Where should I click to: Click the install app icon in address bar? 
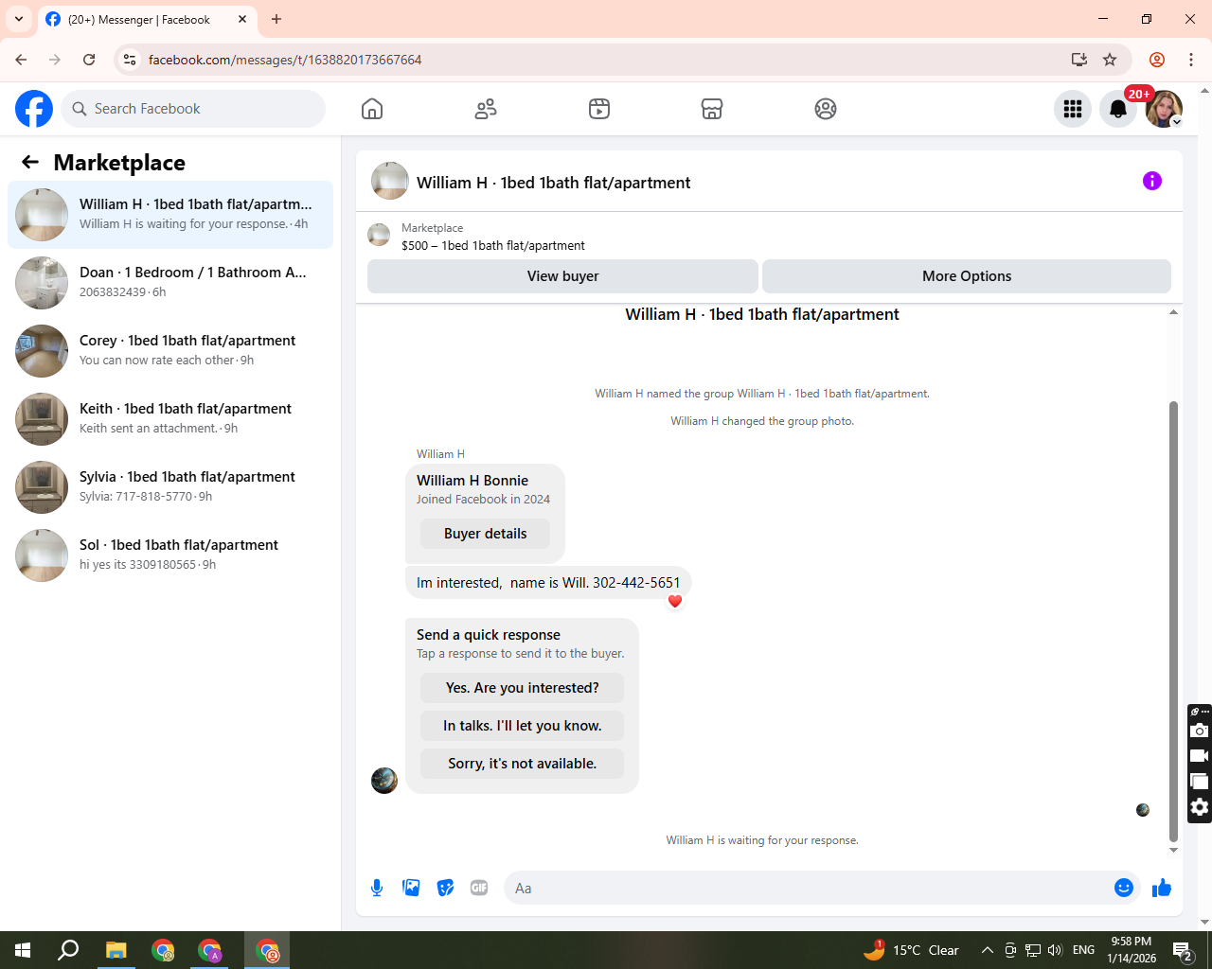pyautogui.click(x=1078, y=60)
